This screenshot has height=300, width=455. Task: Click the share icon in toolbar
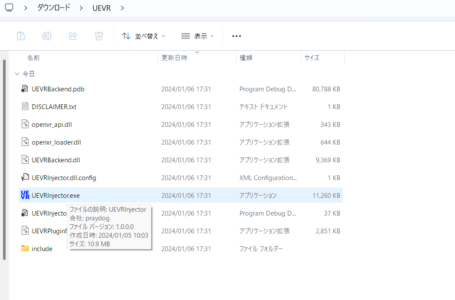(73, 36)
